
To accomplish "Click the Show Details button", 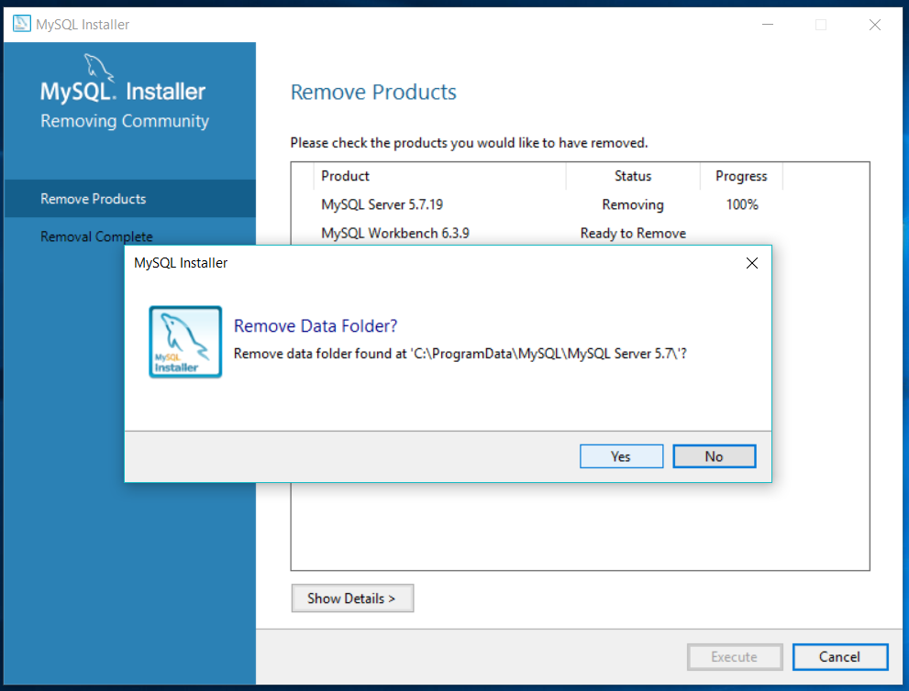I will tap(352, 598).
